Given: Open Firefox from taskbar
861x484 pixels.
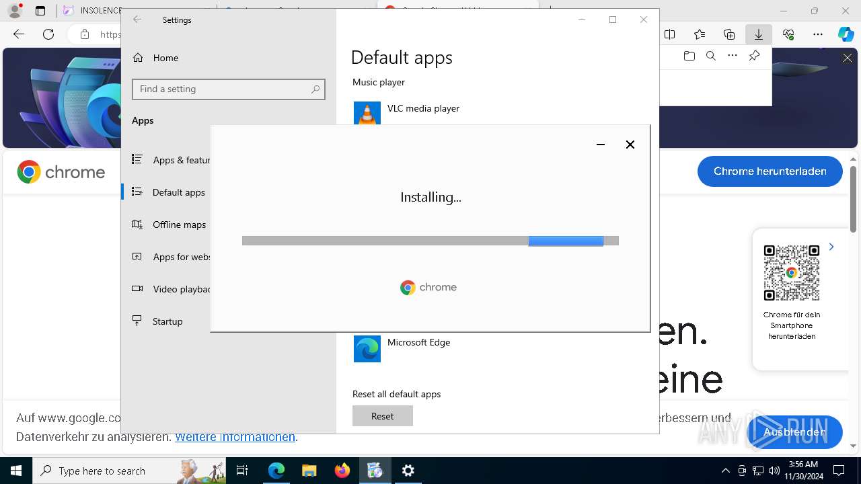Looking at the screenshot, I should 342,471.
